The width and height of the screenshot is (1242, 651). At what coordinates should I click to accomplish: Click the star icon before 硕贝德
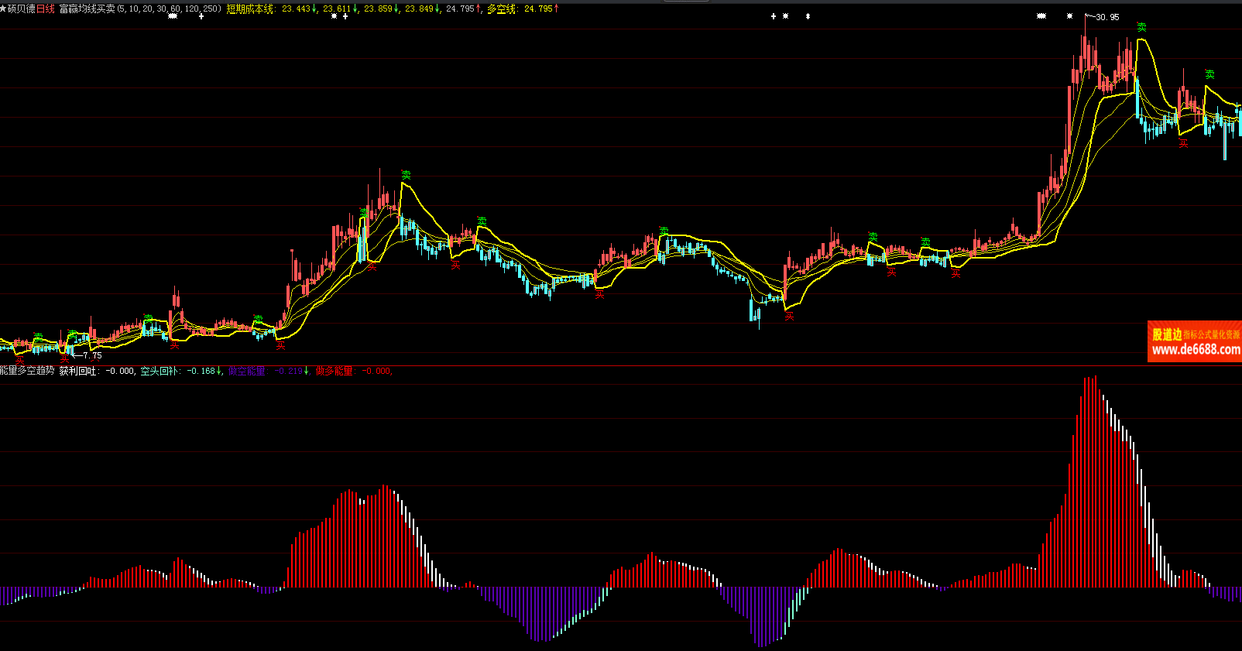tap(4, 9)
